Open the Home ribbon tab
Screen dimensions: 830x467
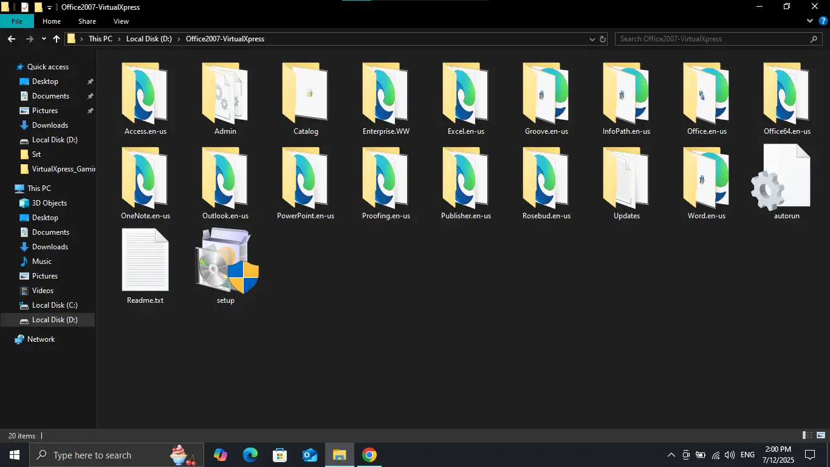pos(52,21)
